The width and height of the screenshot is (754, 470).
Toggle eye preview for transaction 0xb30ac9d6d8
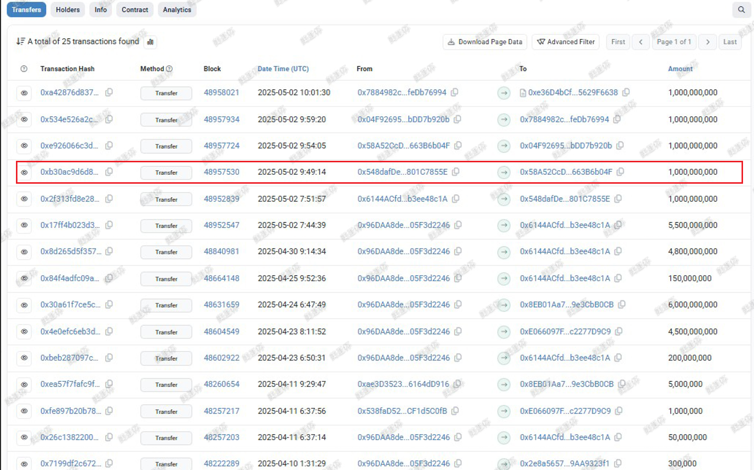24,173
